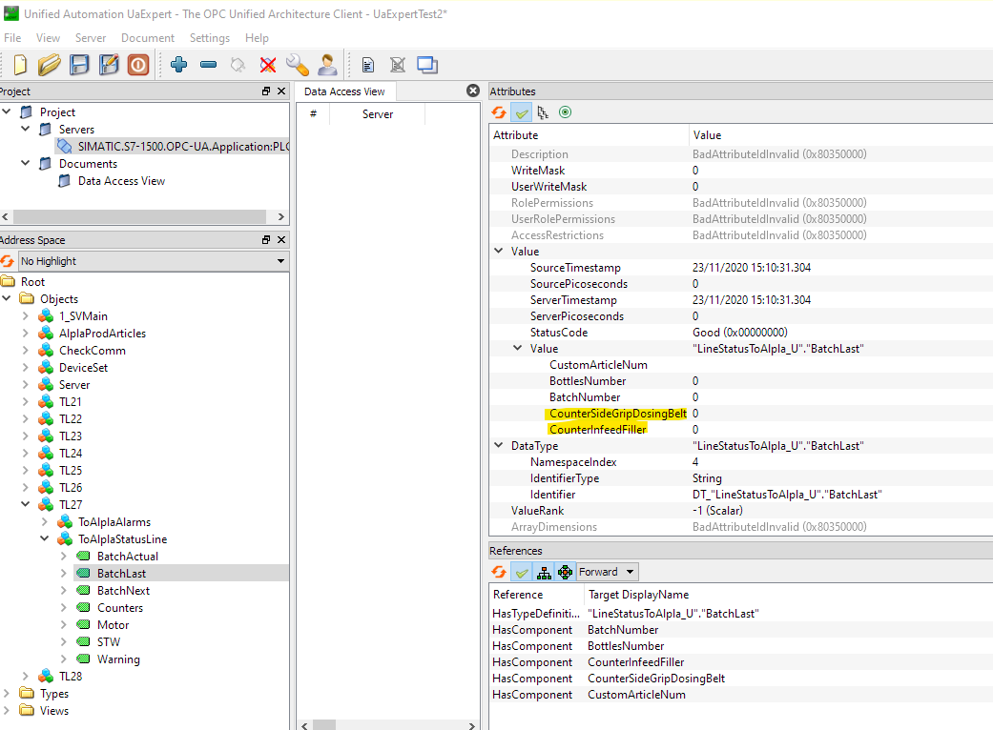
Task: Expand the Types folder
Action: (7, 694)
